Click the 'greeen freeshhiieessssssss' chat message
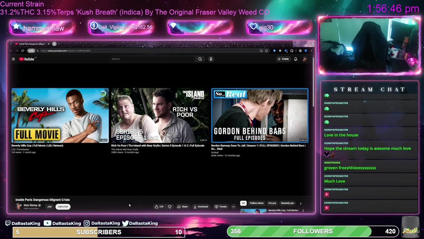This screenshot has width=424, height=239. [x=350, y=168]
